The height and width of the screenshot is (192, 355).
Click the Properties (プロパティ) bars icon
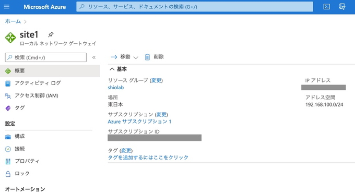[x=8, y=161]
